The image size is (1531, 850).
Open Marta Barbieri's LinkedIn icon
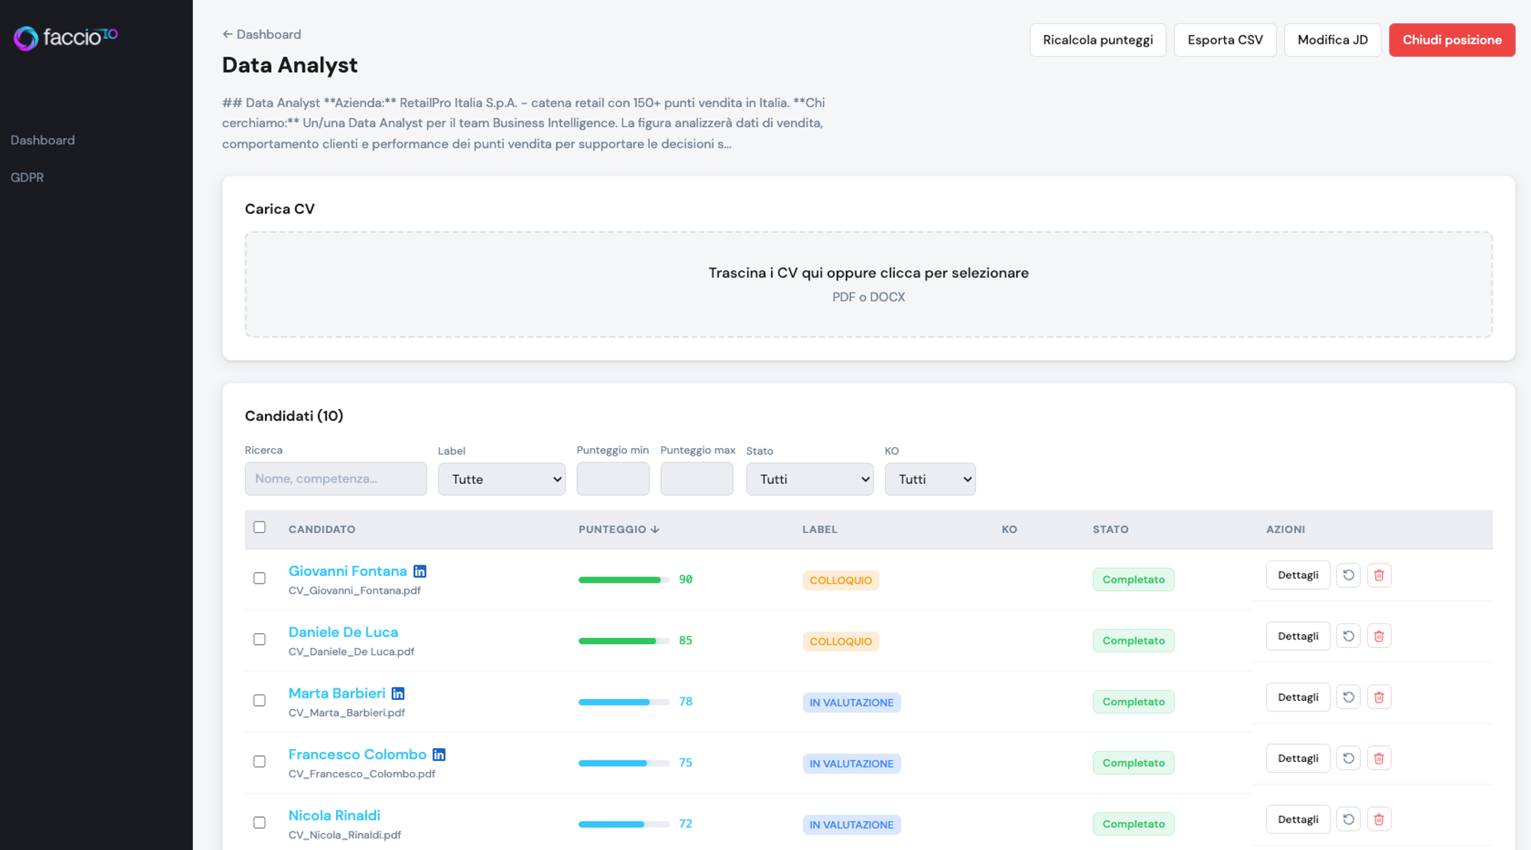click(x=398, y=694)
